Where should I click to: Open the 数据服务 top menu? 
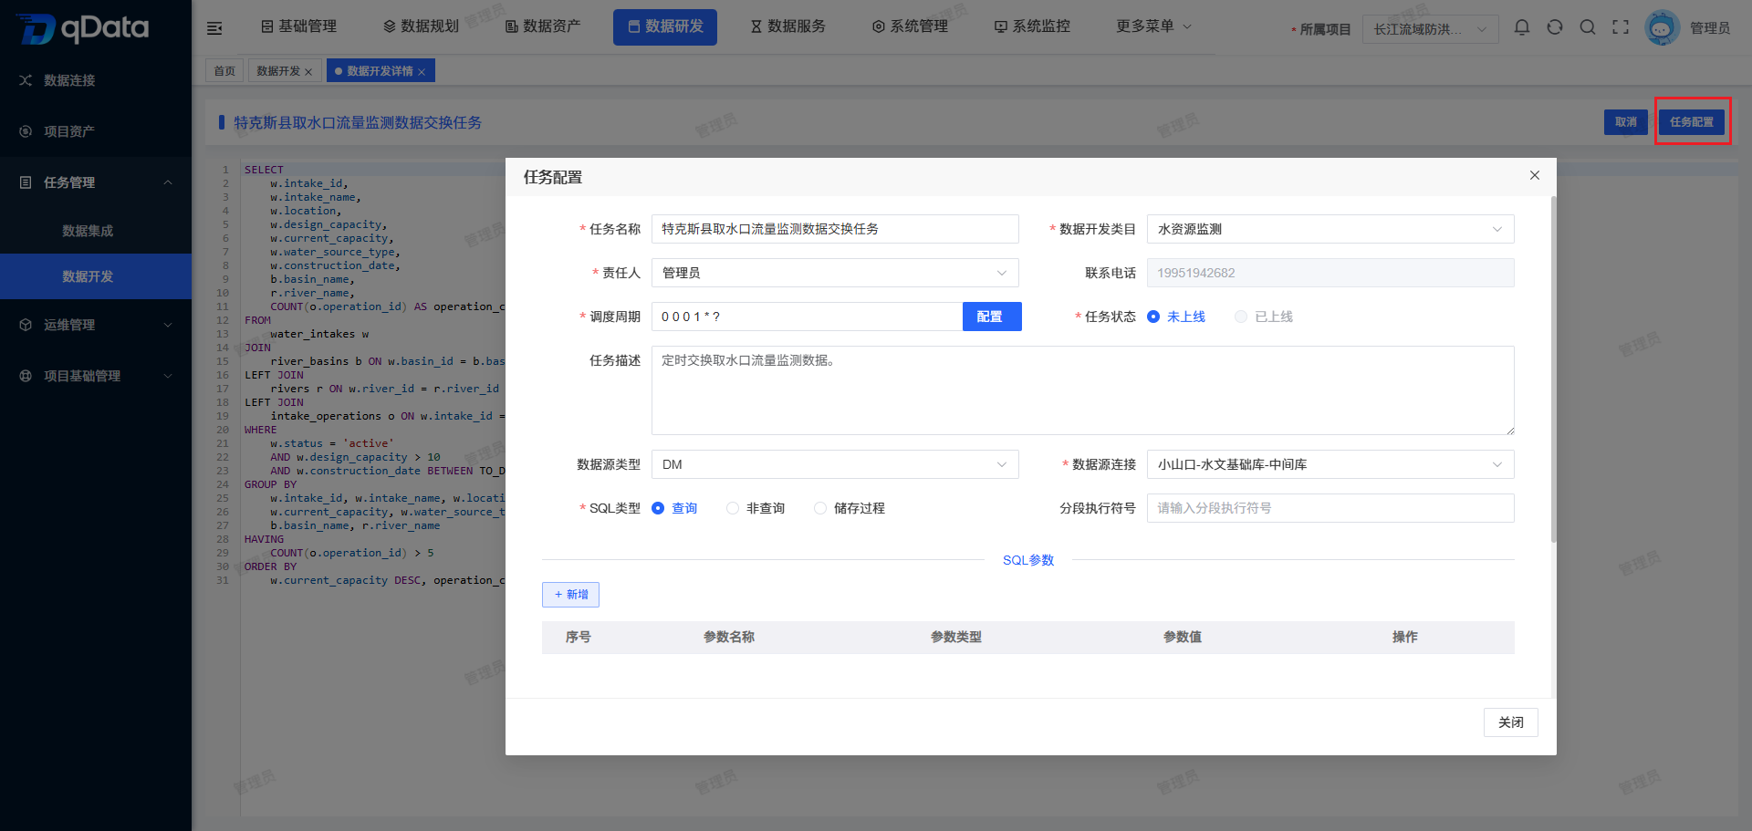click(x=787, y=26)
